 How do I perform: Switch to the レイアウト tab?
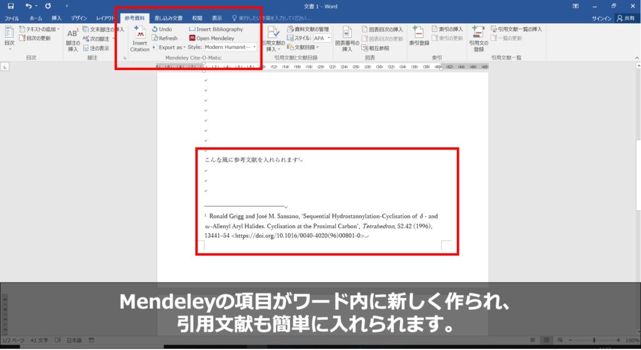pyautogui.click(x=105, y=18)
